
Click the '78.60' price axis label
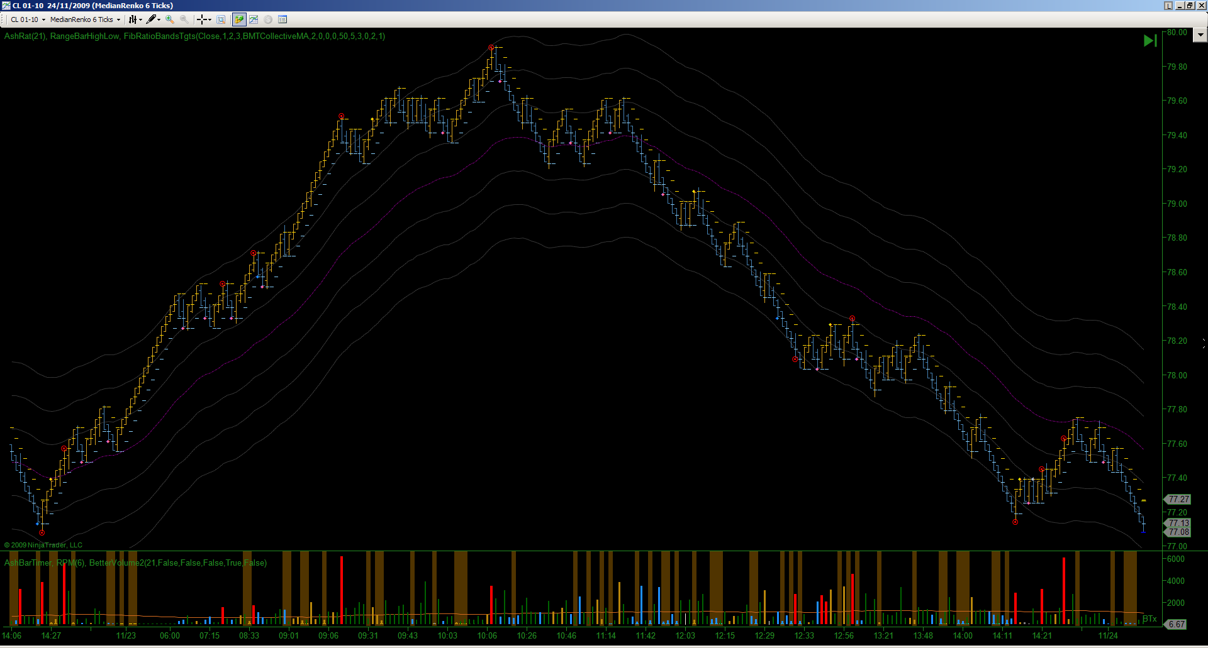1177,272
